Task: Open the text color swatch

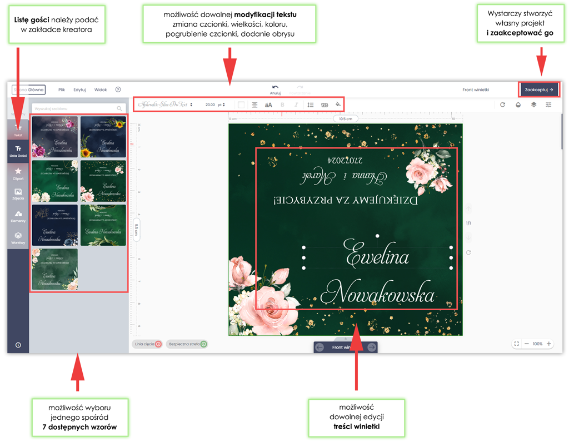Action: click(x=241, y=105)
